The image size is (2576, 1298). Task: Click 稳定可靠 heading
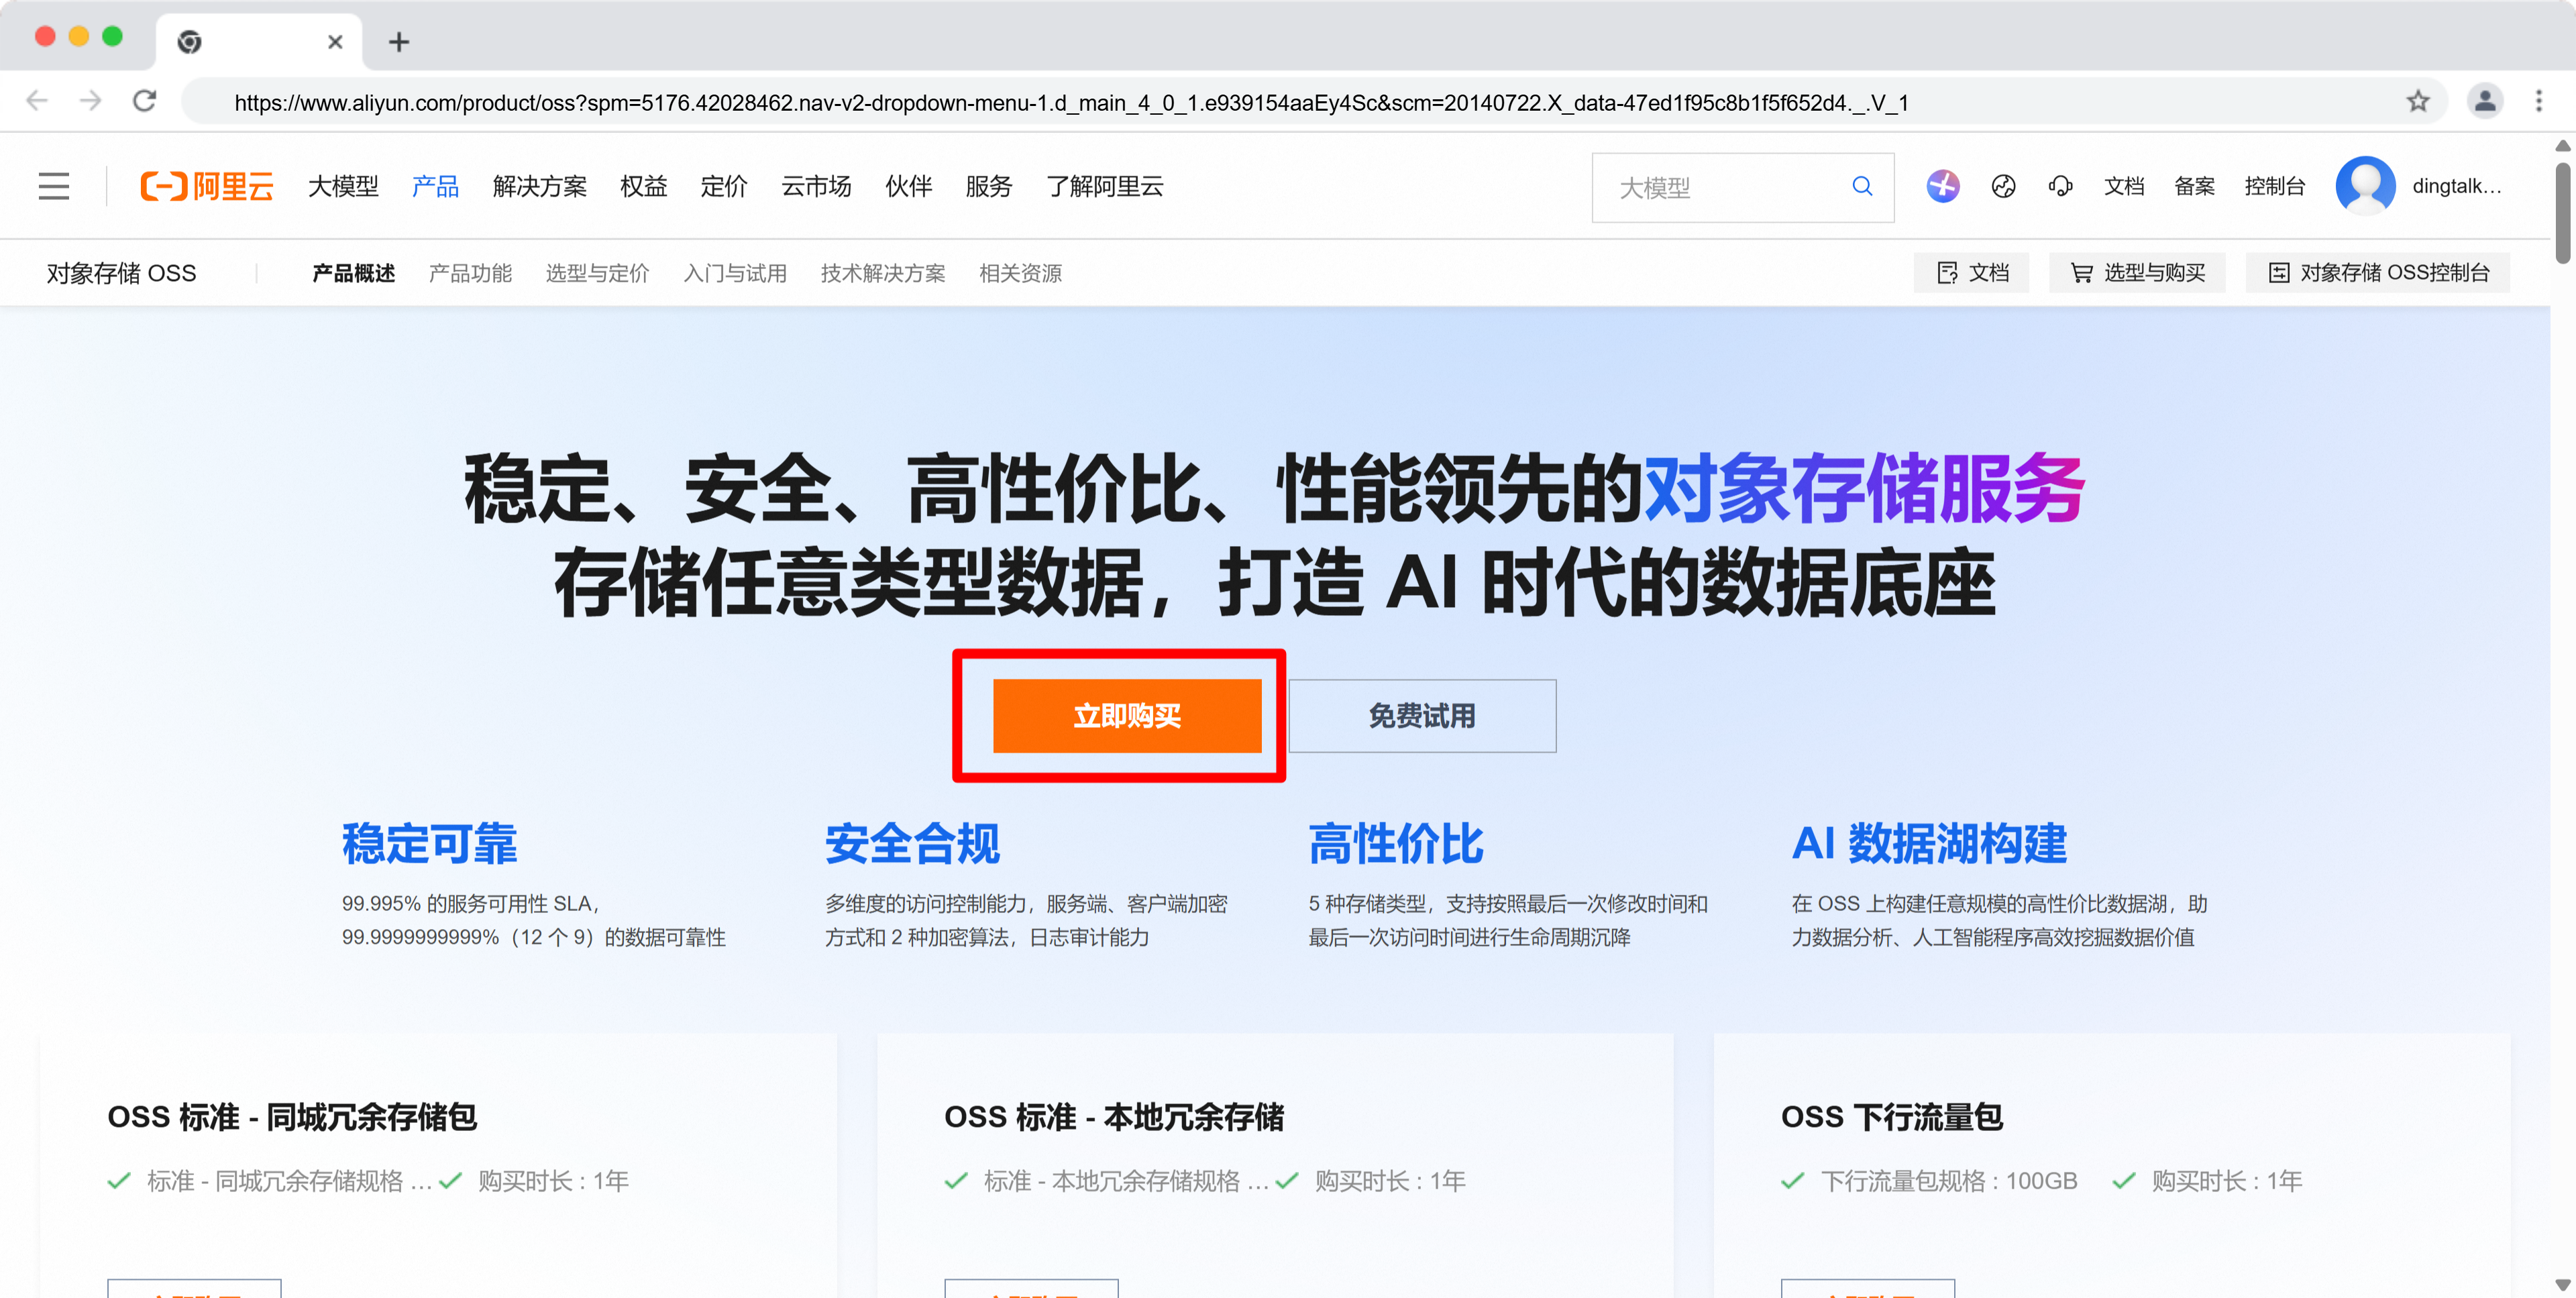point(429,843)
